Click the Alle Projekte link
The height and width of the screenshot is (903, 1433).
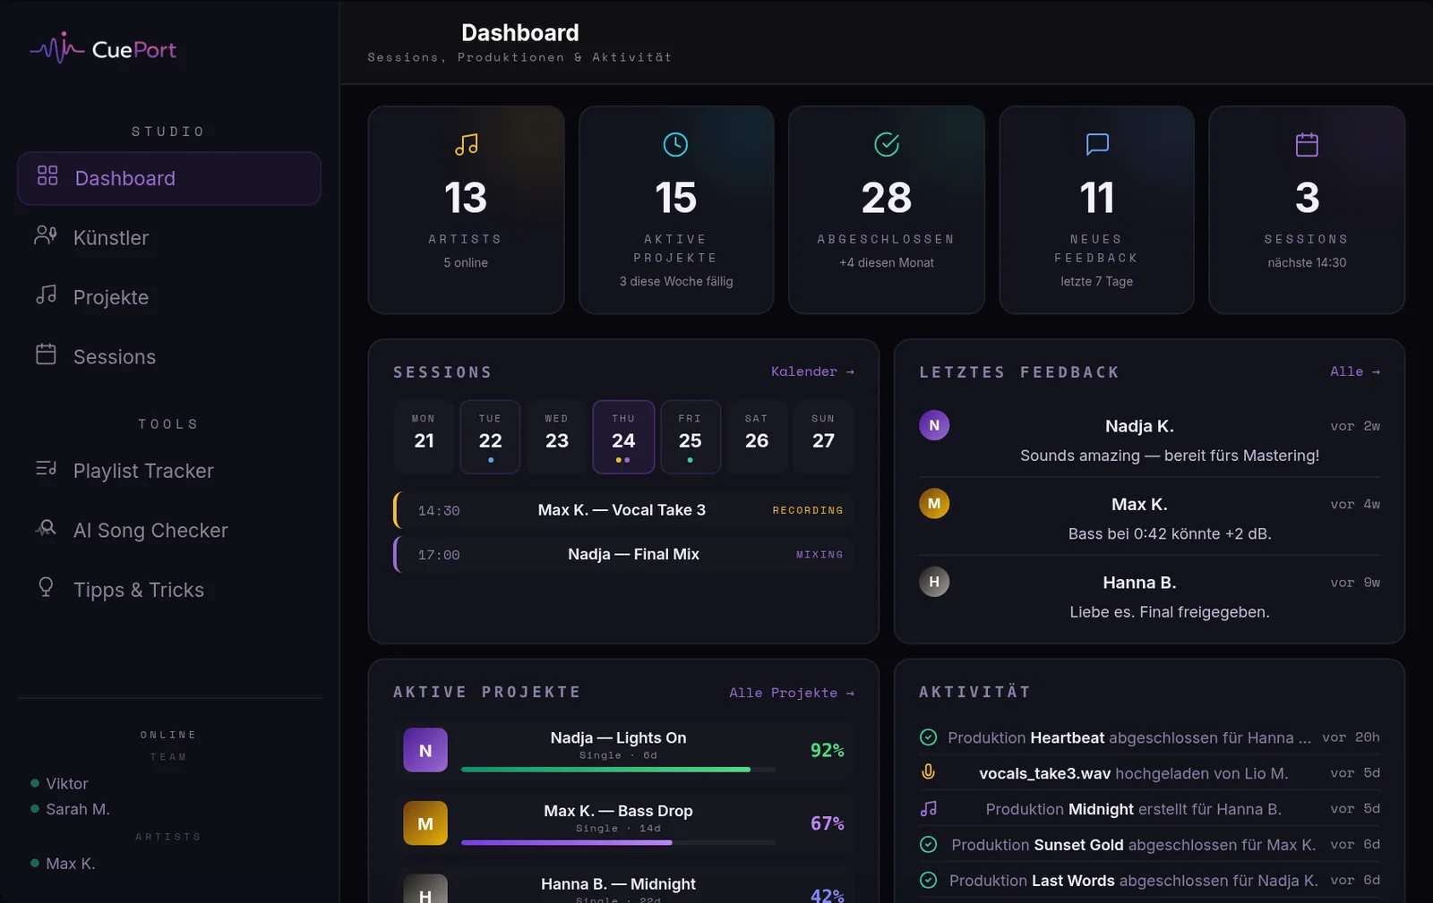[x=792, y=693]
